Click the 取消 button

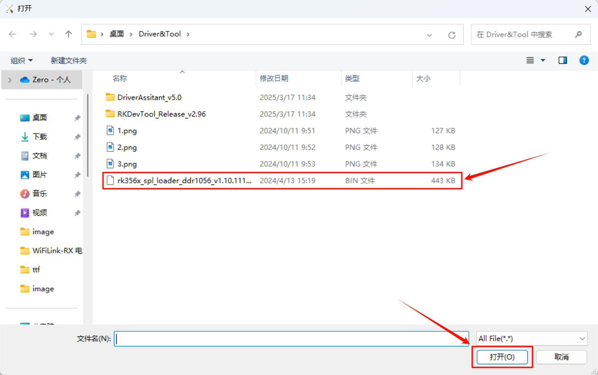click(x=561, y=357)
